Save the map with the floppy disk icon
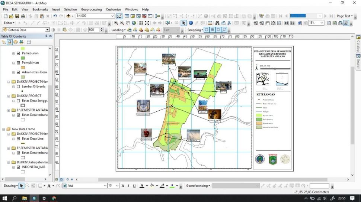 (x=17, y=16)
